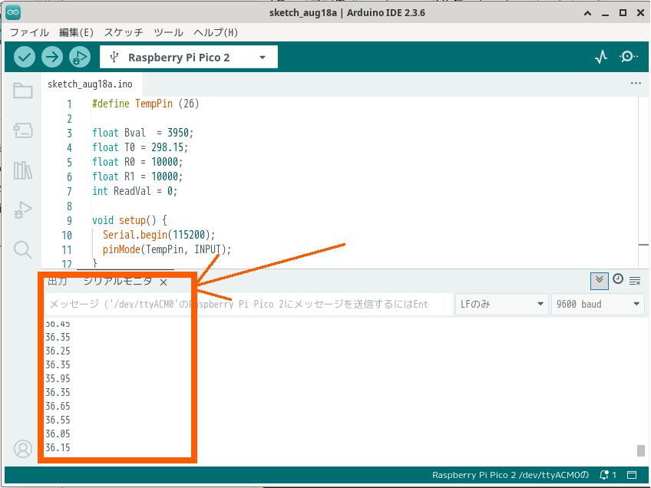Open the 編集(E) menu
This screenshot has width=651, height=488.
coord(76,32)
